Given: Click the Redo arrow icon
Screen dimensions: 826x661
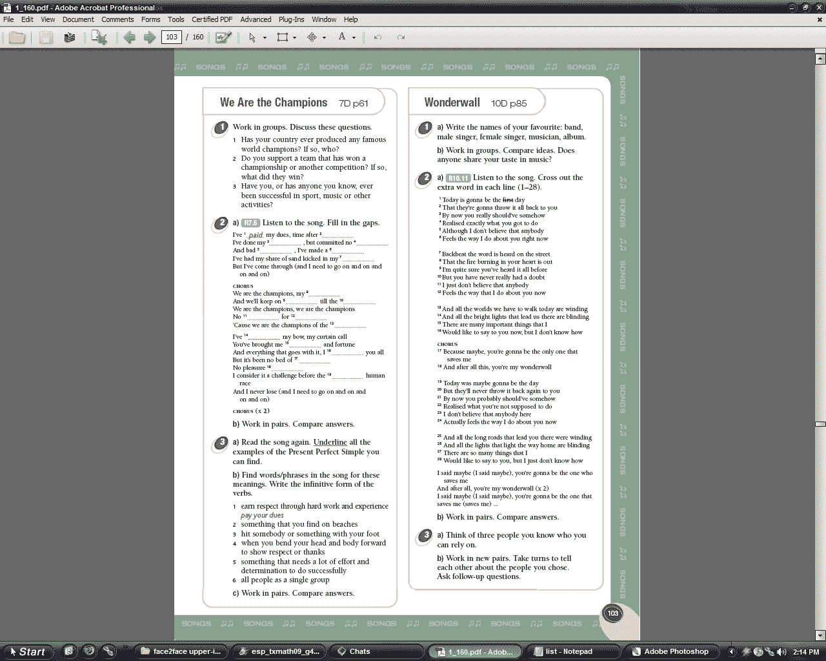Looking at the screenshot, I should coord(401,37).
